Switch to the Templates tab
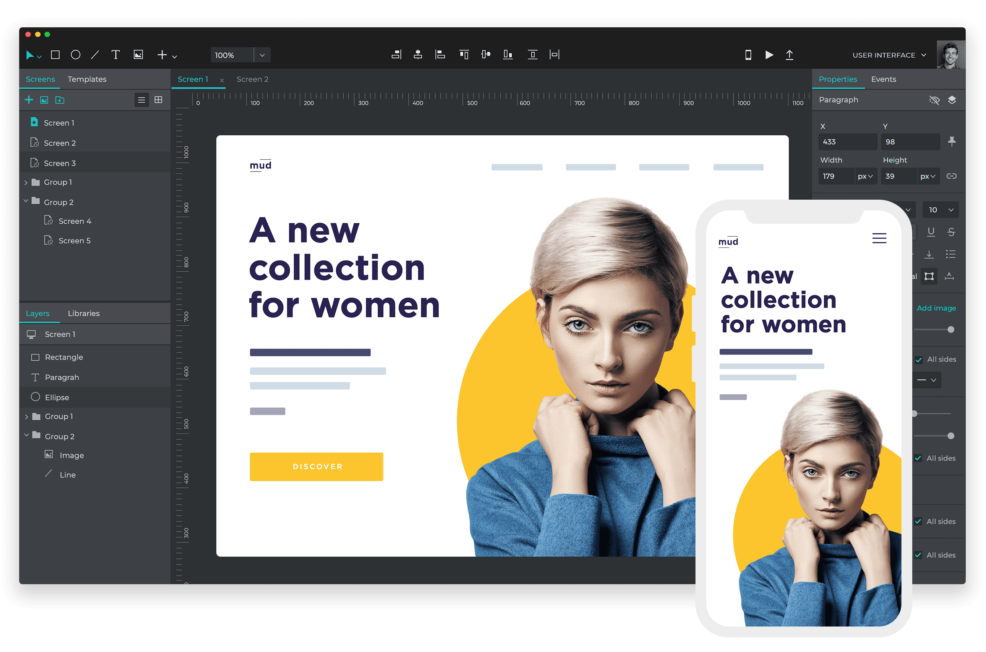986x652 pixels. 87,79
